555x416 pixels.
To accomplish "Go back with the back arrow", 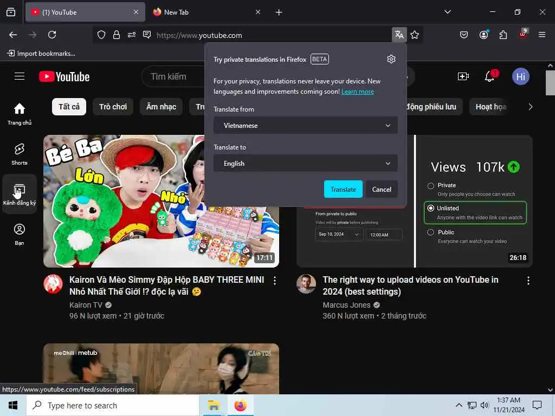I will (13, 35).
